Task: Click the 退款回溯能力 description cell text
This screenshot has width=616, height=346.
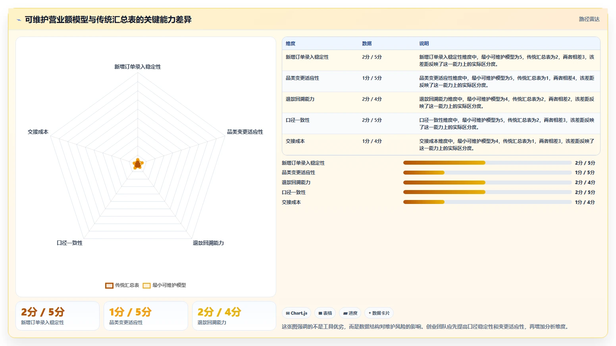Action: 507,103
